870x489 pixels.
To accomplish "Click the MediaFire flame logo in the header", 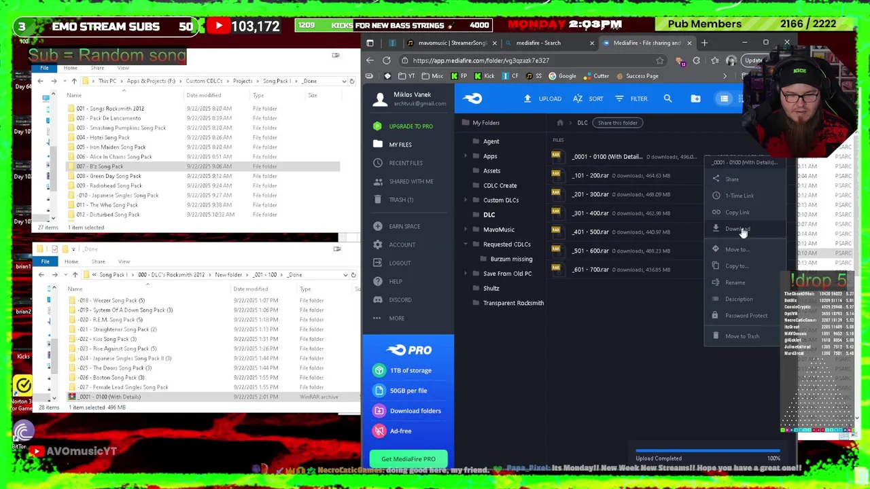I will (472, 98).
